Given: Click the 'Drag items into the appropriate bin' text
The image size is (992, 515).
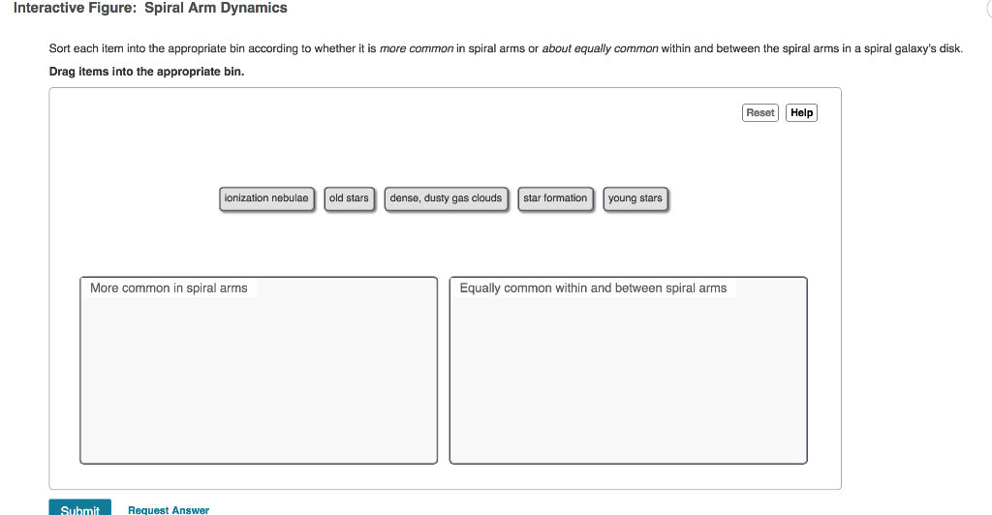Looking at the screenshot, I should (147, 72).
